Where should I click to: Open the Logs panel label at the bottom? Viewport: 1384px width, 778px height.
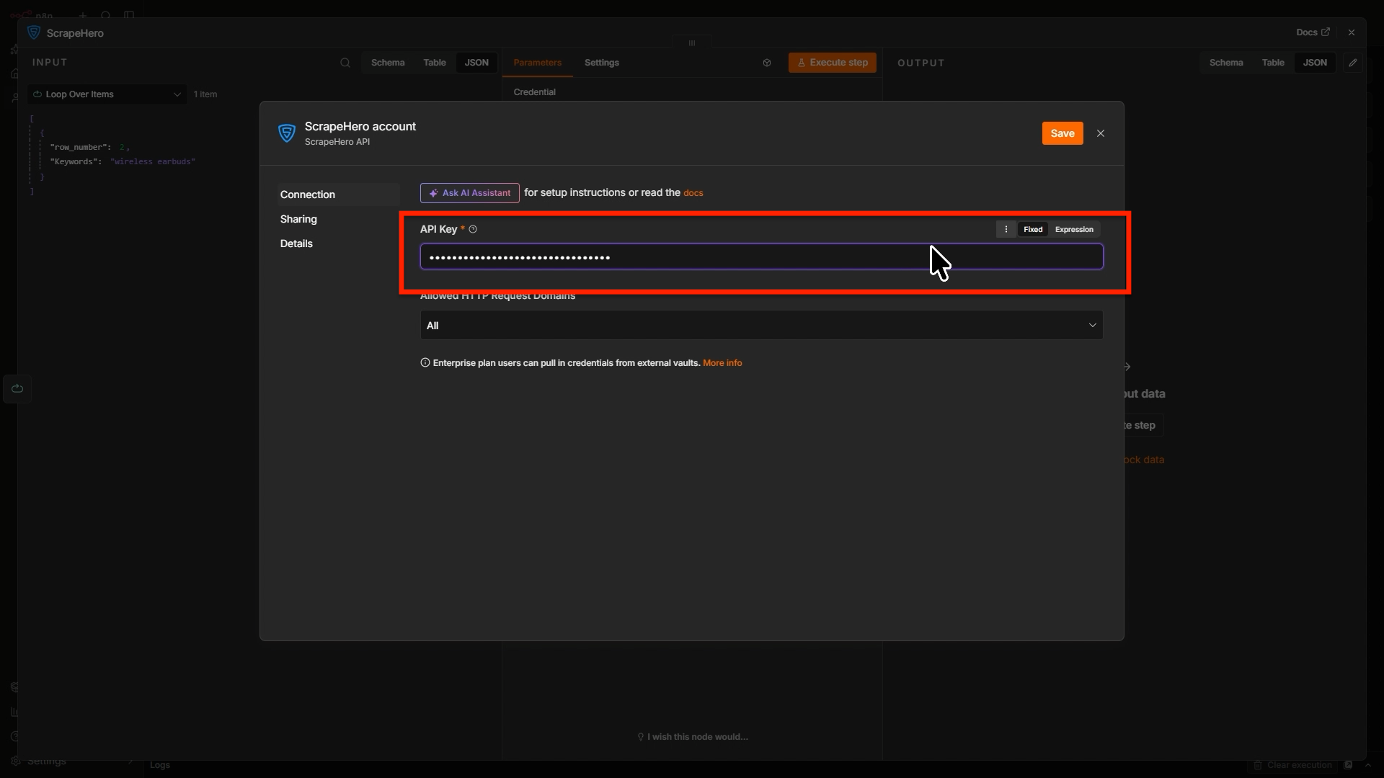click(x=160, y=765)
